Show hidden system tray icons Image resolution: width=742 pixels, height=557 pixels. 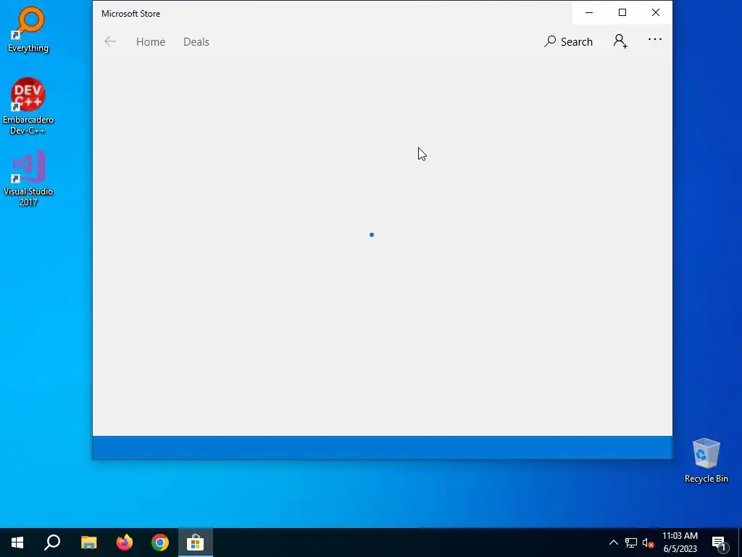click(613, 542)
